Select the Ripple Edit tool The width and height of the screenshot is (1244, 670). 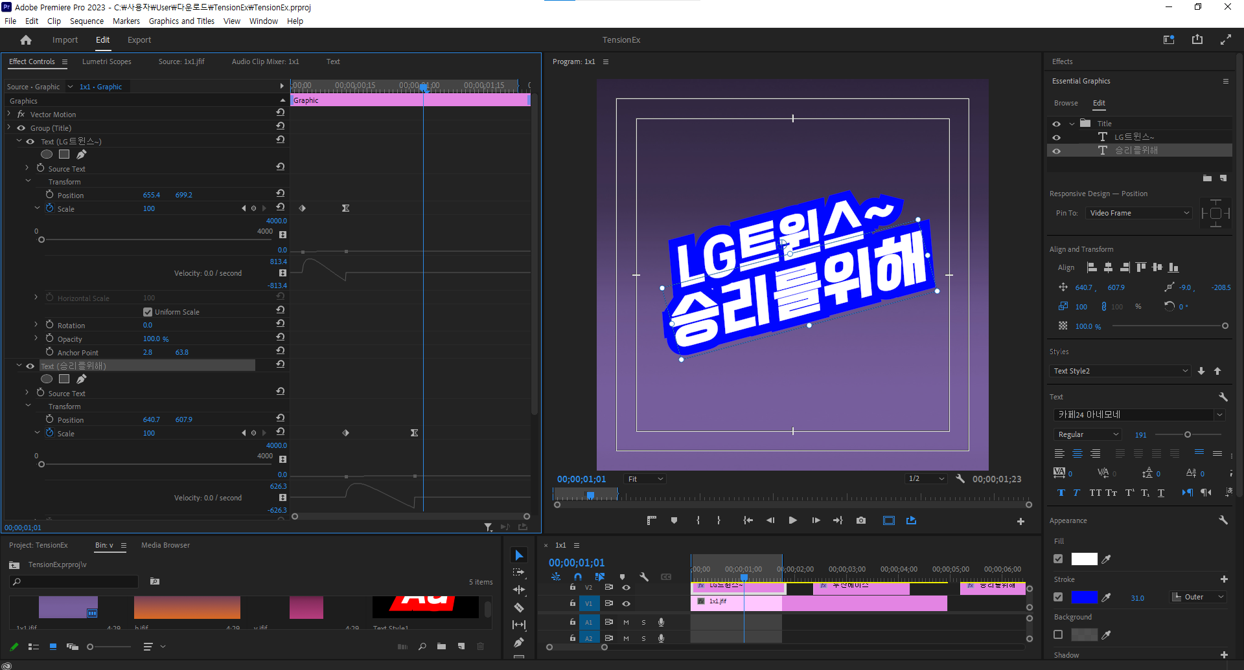pyautogui.click(x=519, y=590)
